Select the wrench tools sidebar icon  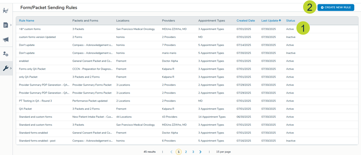tap(5, 68)
